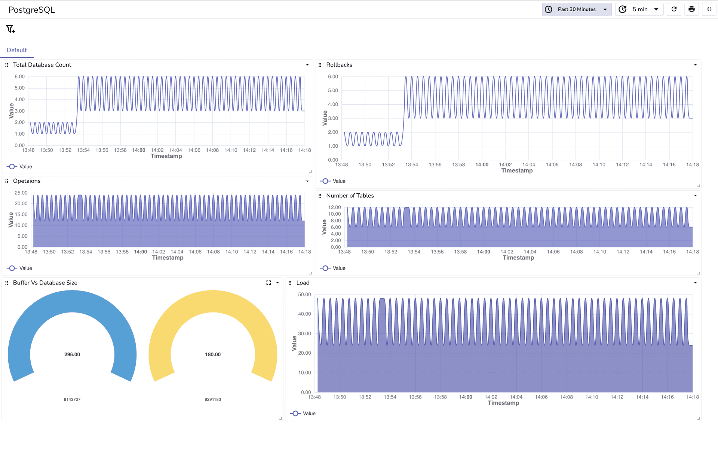The width and height of the screenshot is (718, 449).
Task: Click the auto-refresh clock icon
Action: [x=623, y=9]
